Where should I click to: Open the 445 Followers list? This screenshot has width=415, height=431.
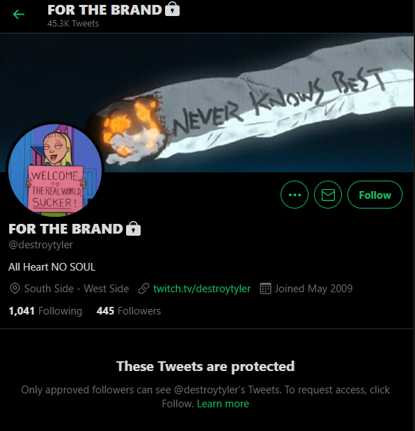tap(128, 311)
